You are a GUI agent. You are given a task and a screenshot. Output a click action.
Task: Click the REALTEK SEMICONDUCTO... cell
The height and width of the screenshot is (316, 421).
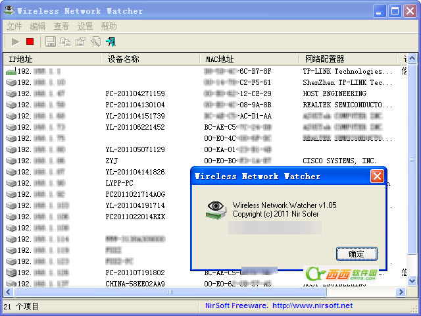click(347, 105)
